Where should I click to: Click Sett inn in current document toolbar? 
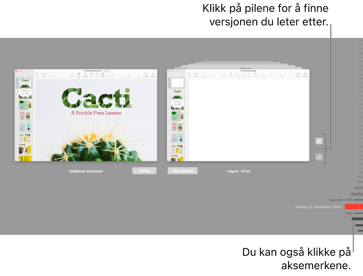tap(73, 74)
